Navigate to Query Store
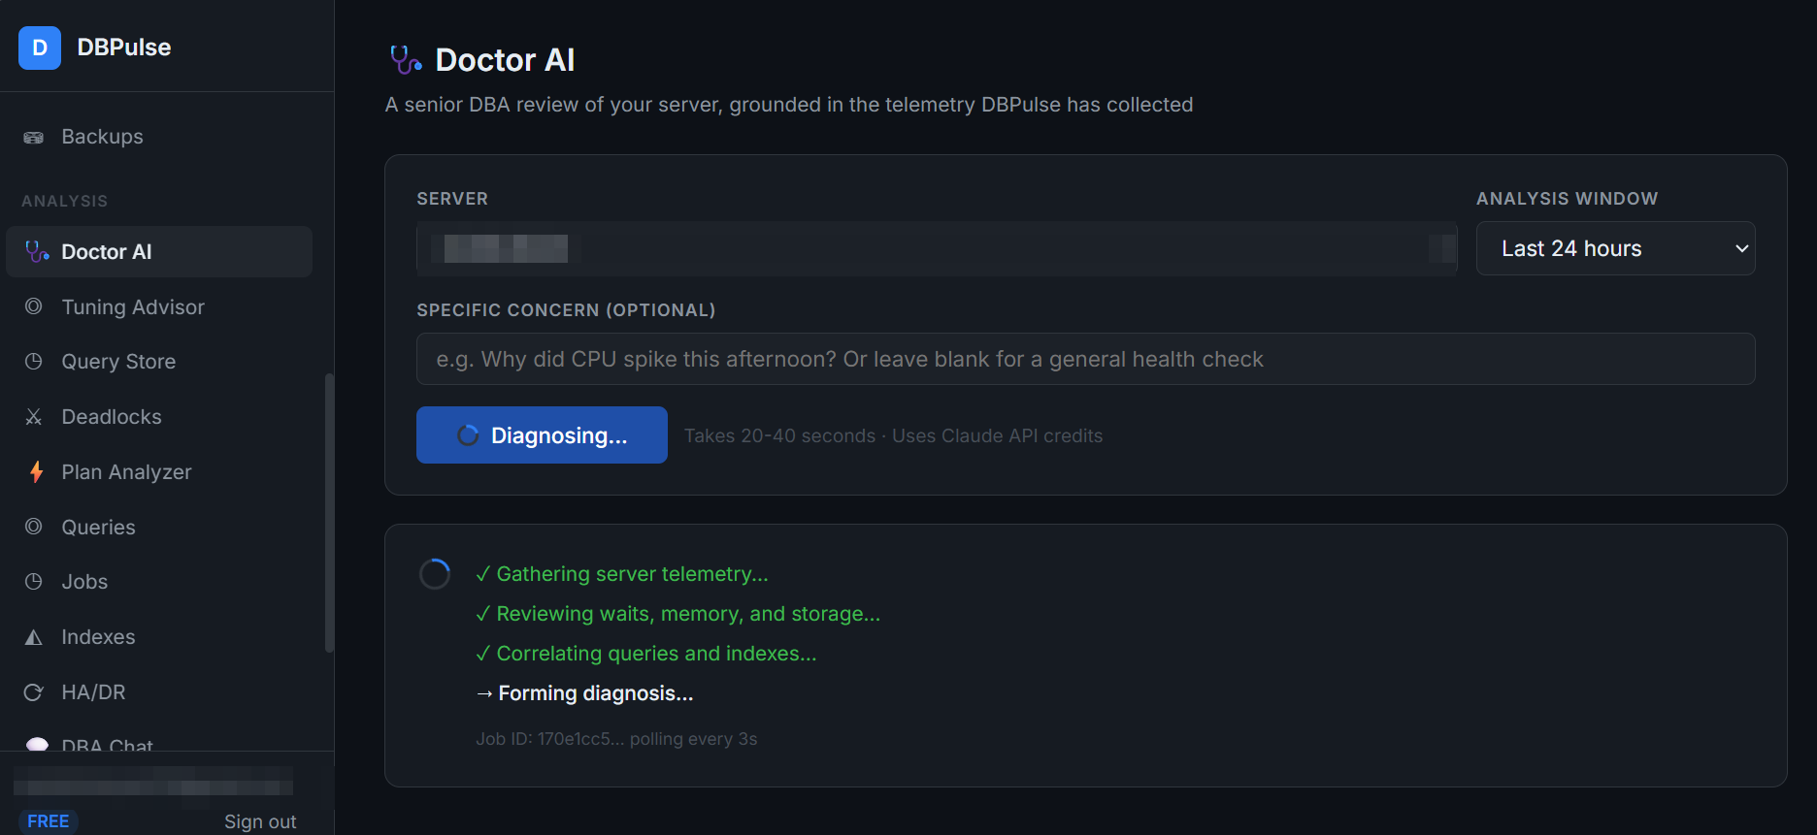The image size is (1817, 835). [159, 362]
